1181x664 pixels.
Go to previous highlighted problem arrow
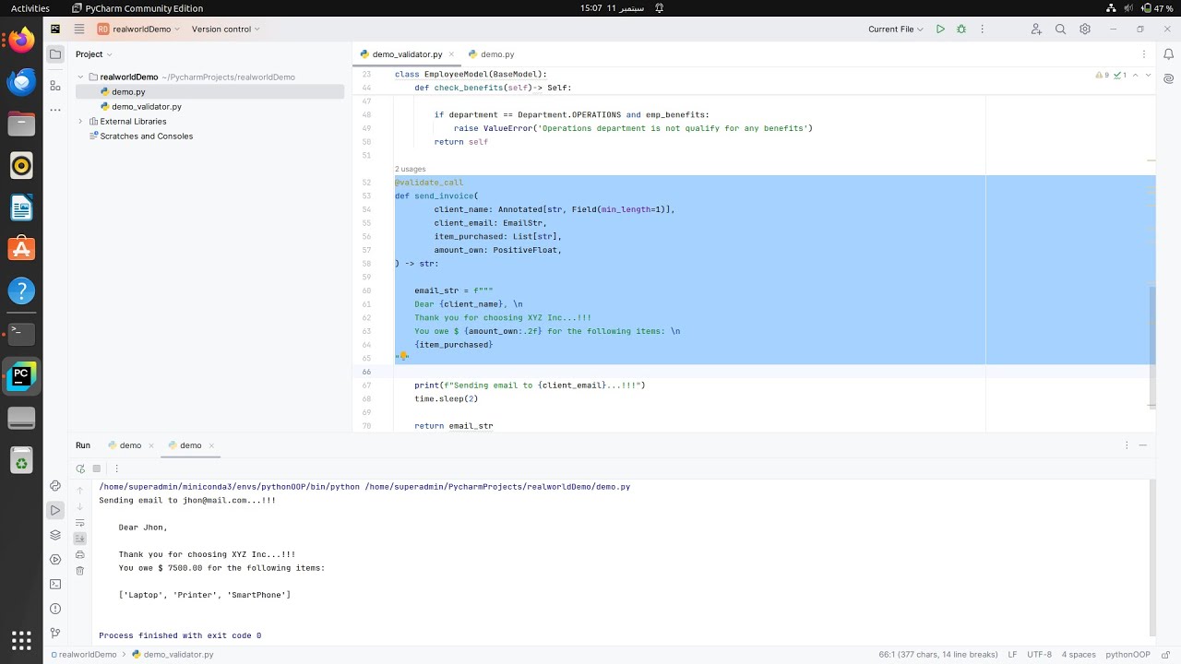(1135, 75)
